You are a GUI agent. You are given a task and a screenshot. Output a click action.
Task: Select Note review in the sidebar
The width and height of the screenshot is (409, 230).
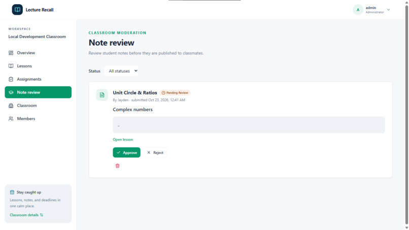tap(38, 92)
